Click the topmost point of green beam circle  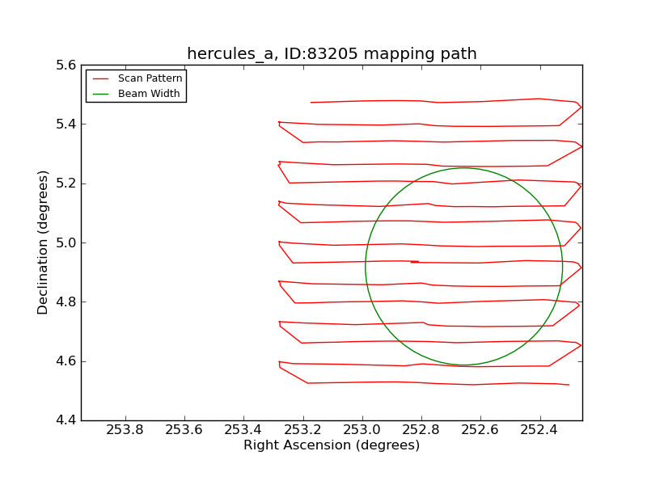click(464, 168)
